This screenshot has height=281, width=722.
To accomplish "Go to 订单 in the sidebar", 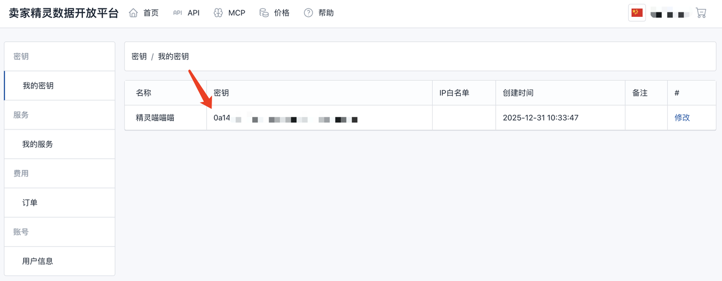I will 30,203.
